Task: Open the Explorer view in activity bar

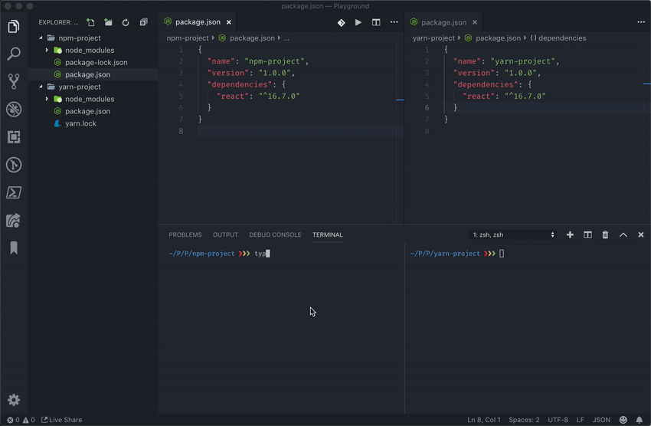Action: click(x=14, y=27)
